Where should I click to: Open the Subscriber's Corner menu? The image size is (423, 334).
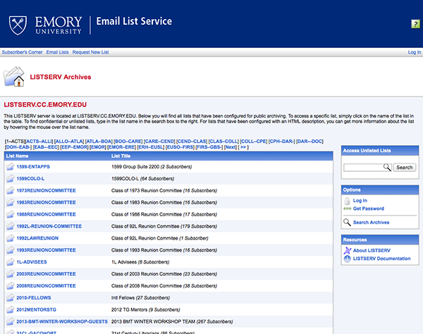(x=22, y=52)
